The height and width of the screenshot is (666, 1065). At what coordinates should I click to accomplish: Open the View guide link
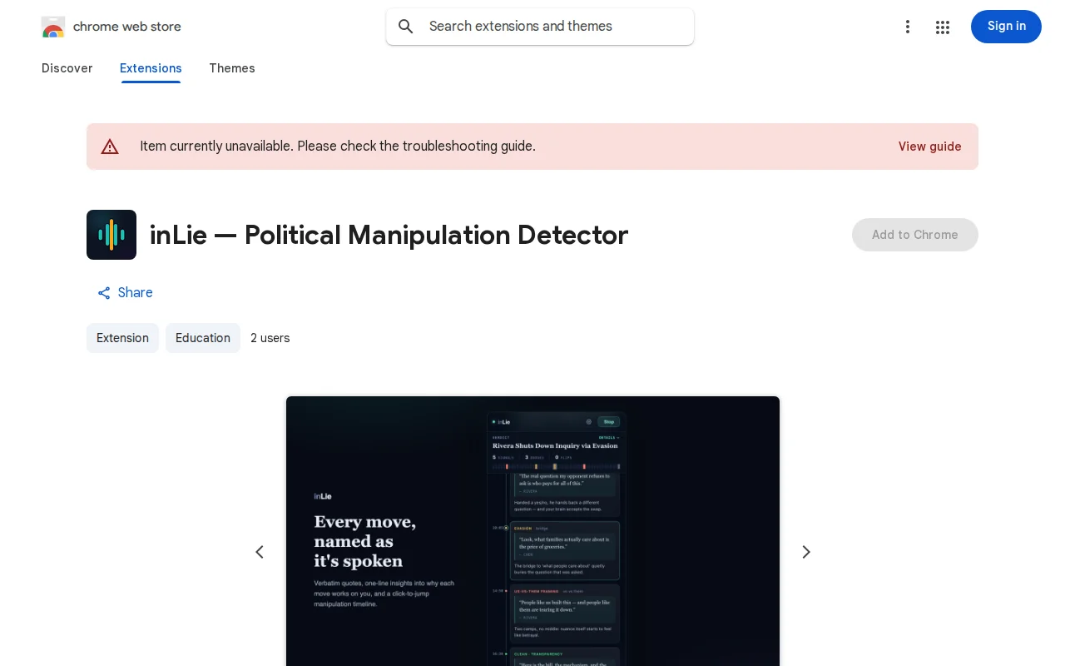(x=929, y=147)
